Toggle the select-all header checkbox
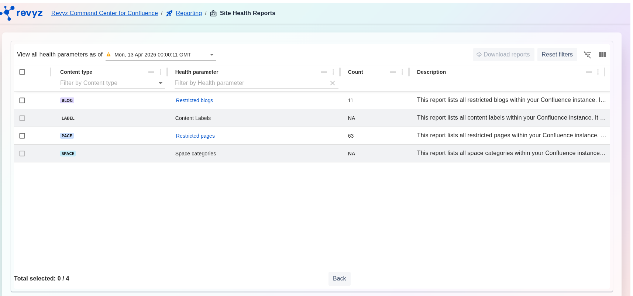The width and height of the screenshot is (633, 296). tap(22, 72)
